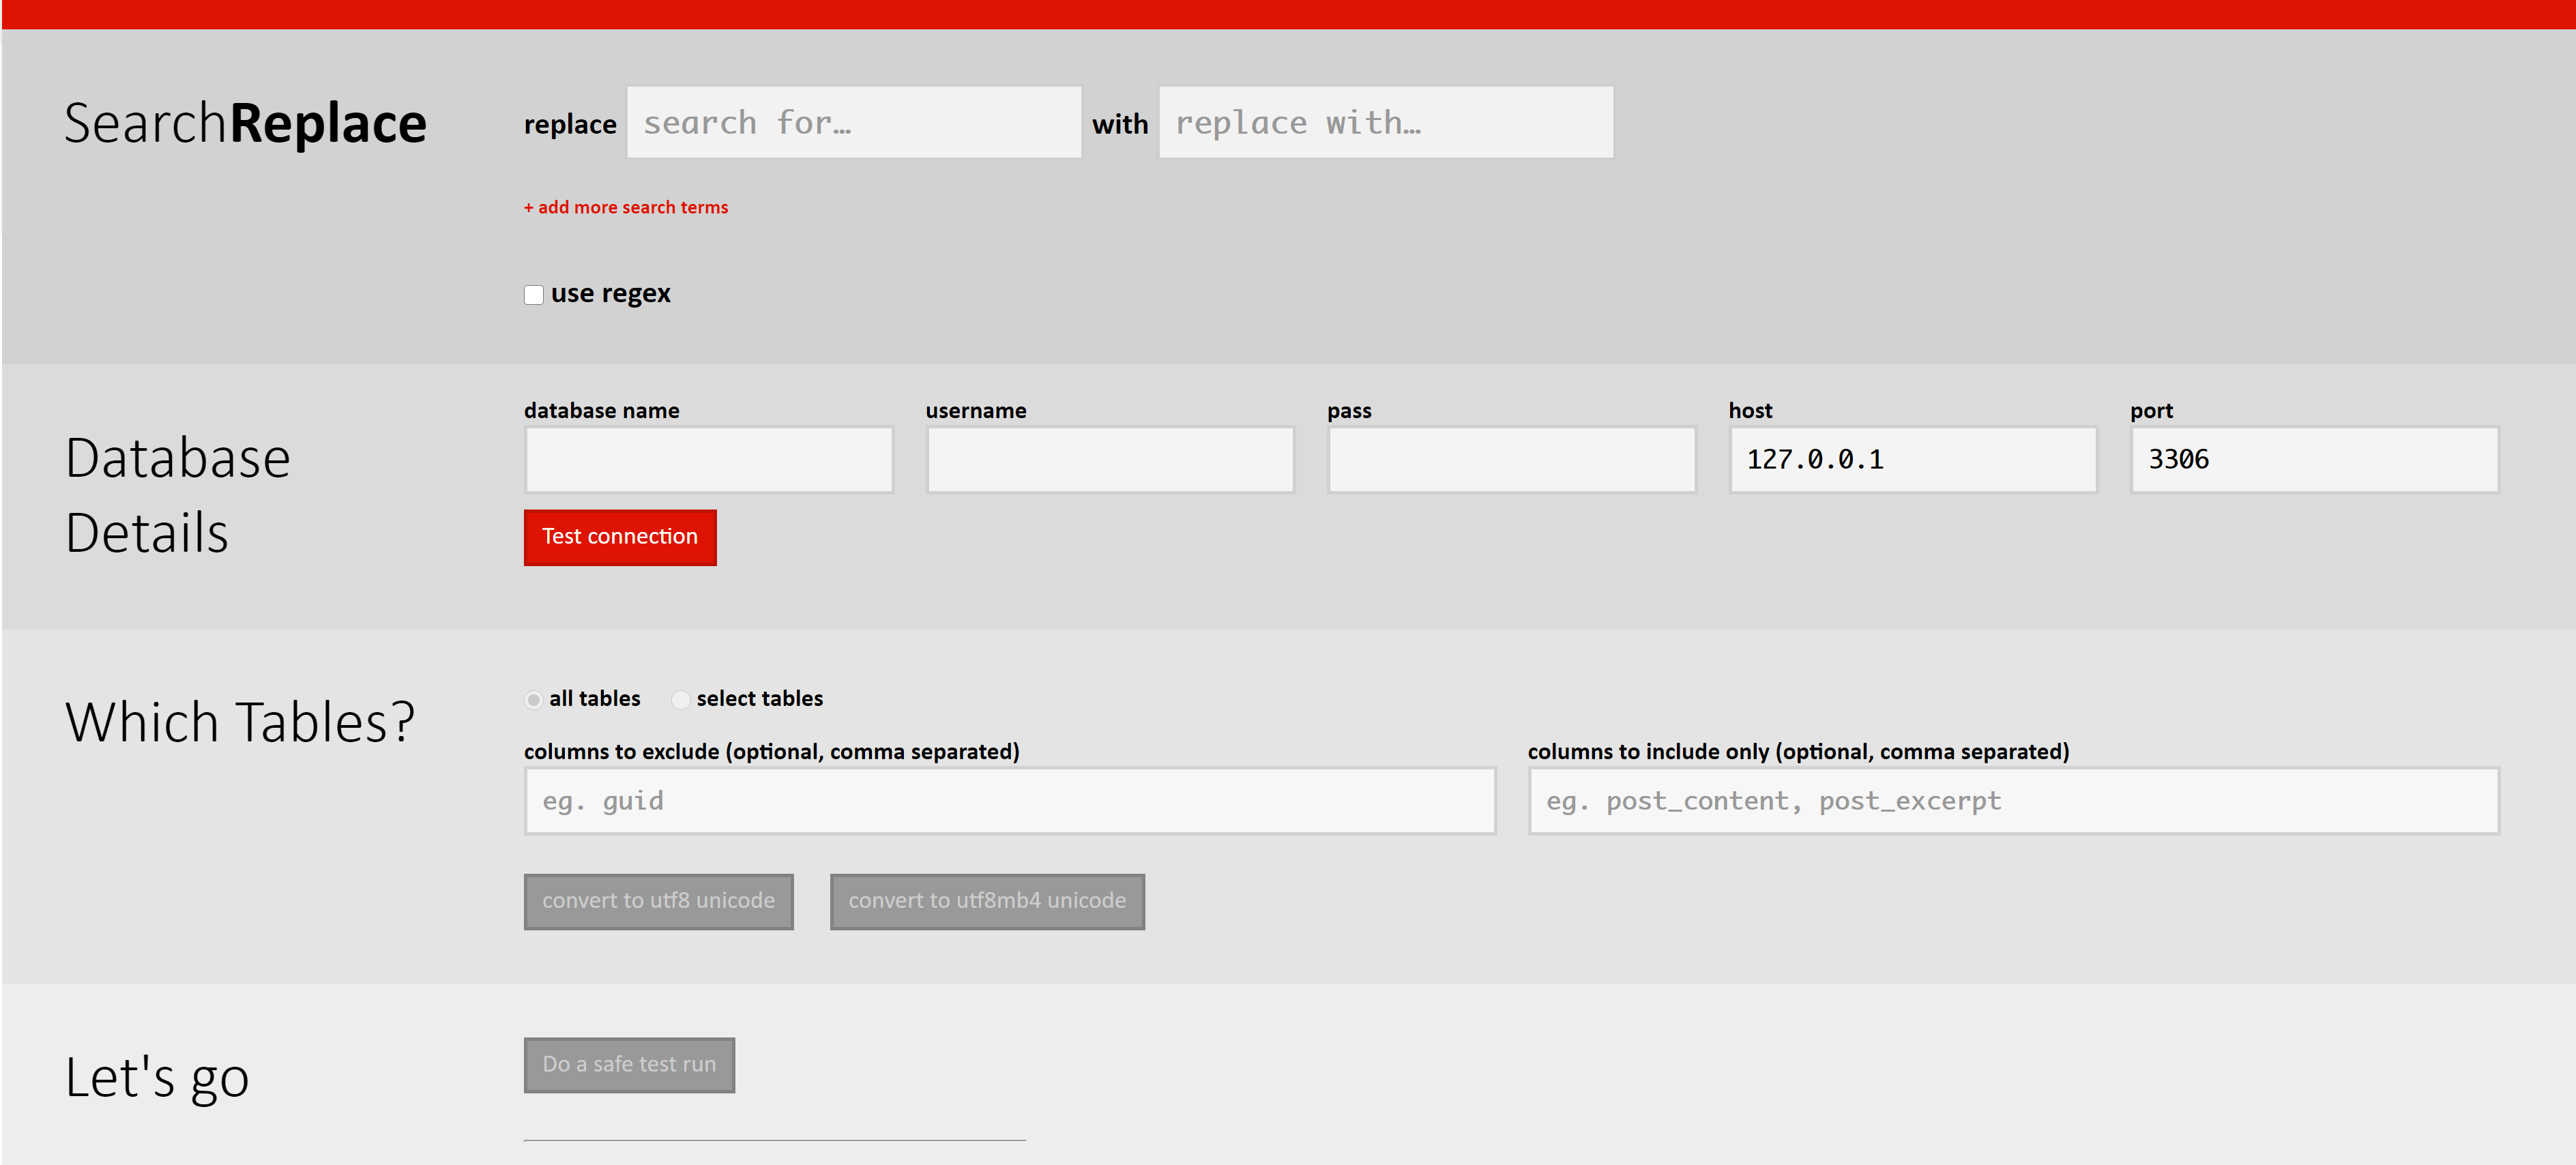
Task: Focus the pass field
Action: click(1512, 459)
